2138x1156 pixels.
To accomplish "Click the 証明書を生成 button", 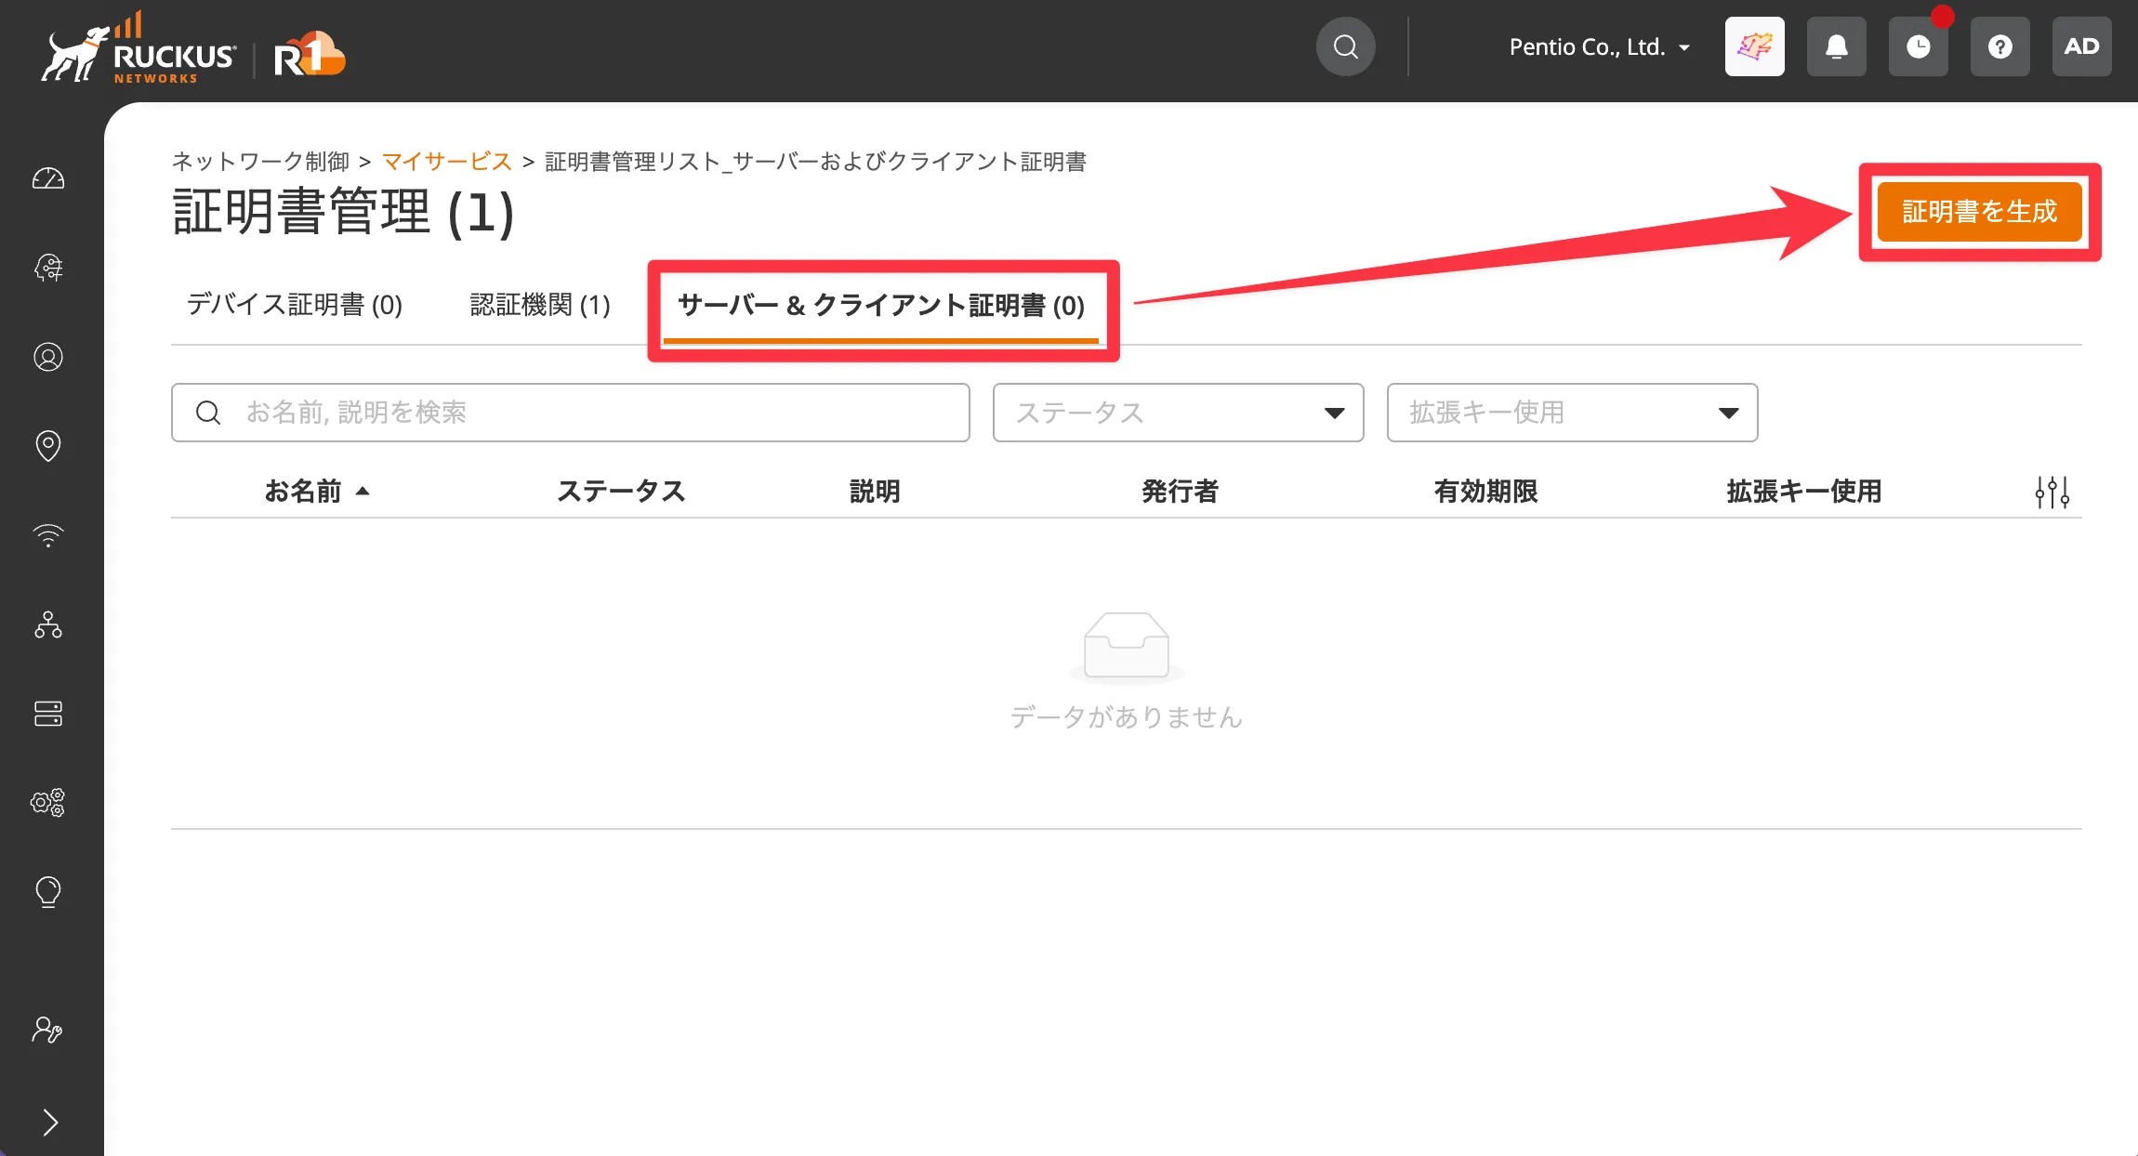I will 1980,212.
